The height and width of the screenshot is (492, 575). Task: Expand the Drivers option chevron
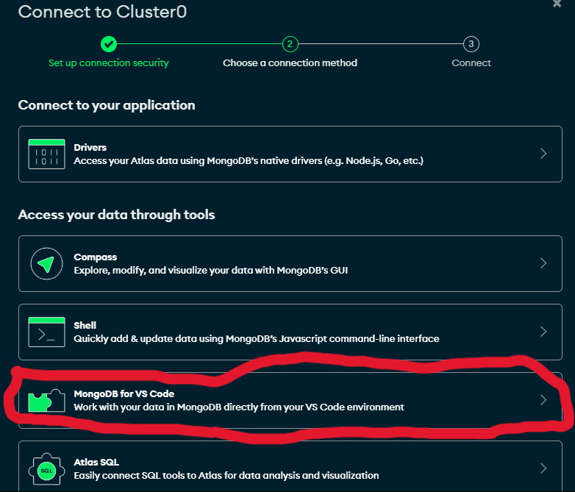pos(543,154)
